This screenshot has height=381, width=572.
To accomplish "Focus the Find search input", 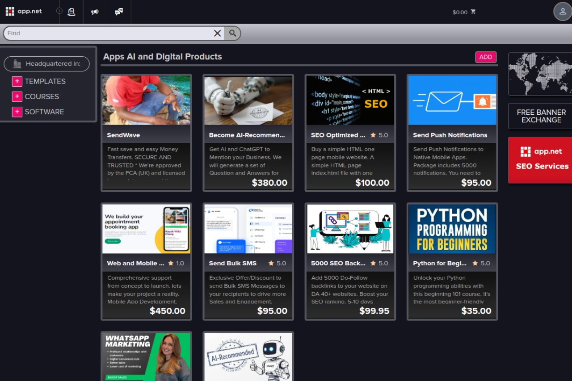I will (x=107, y=33).
